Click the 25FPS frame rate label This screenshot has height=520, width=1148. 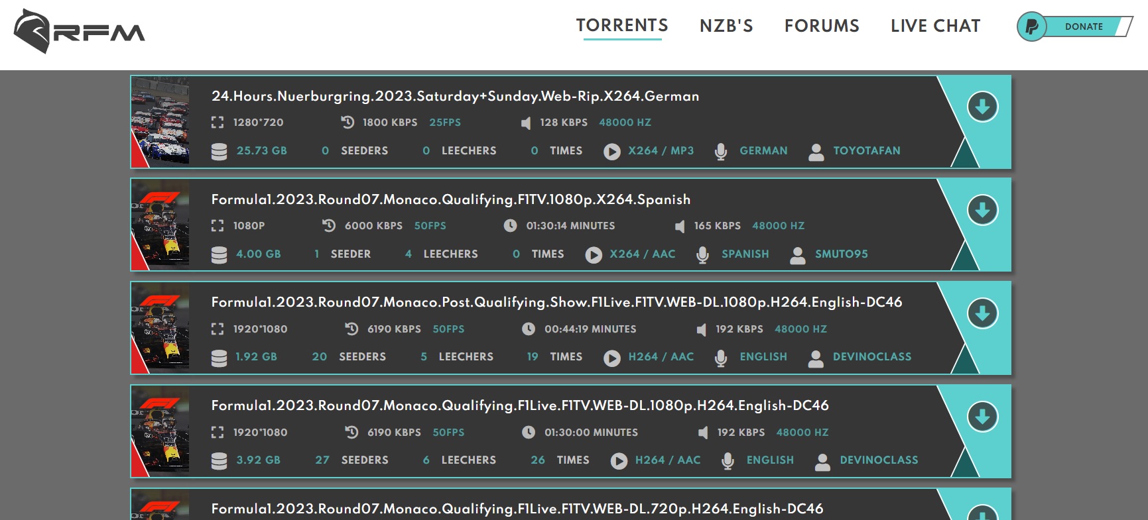click(x=445, y=123)
